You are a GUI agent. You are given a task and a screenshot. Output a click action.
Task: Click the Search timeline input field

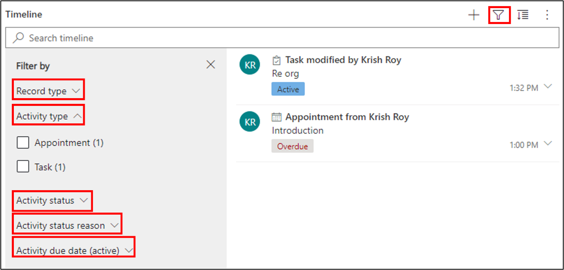point(282,38)
